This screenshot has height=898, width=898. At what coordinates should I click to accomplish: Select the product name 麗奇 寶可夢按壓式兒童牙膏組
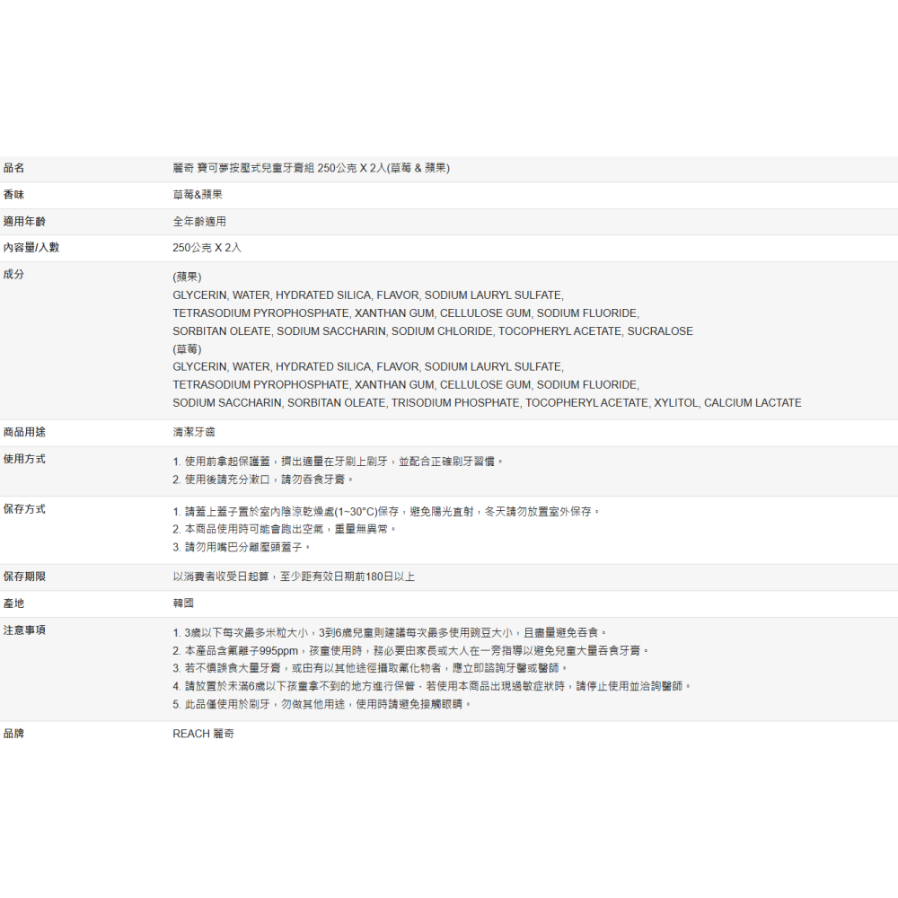point(251,168)
